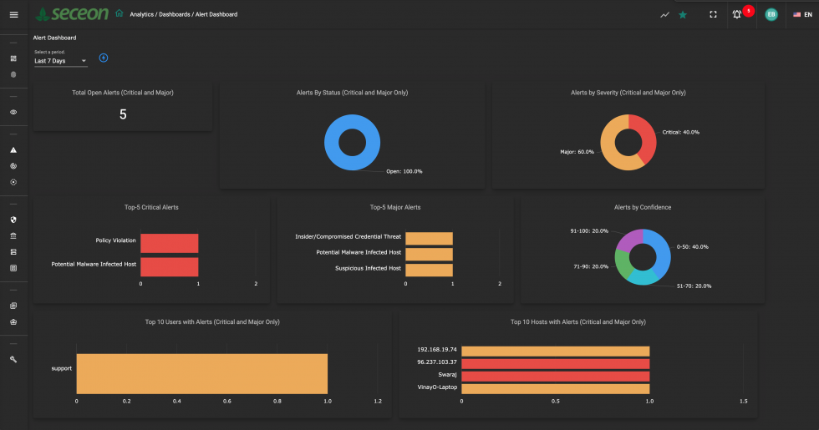Click the home icon in breadcrumb
Screen dimensions: 819x430
pos(120,14)
